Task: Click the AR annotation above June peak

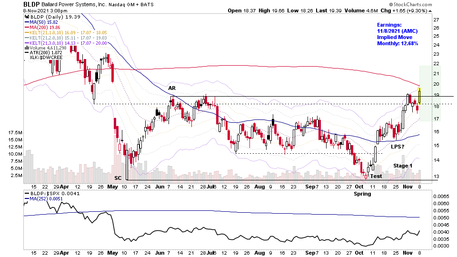Action: coord(172,89)
